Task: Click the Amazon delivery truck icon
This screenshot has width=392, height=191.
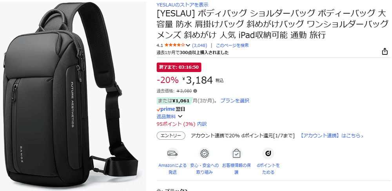Action: (172, 153)
